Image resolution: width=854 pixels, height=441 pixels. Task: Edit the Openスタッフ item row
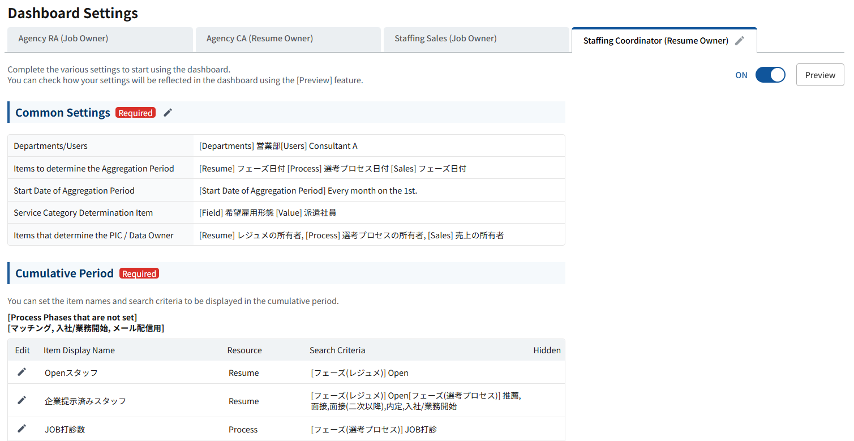[x=22, y=372]
